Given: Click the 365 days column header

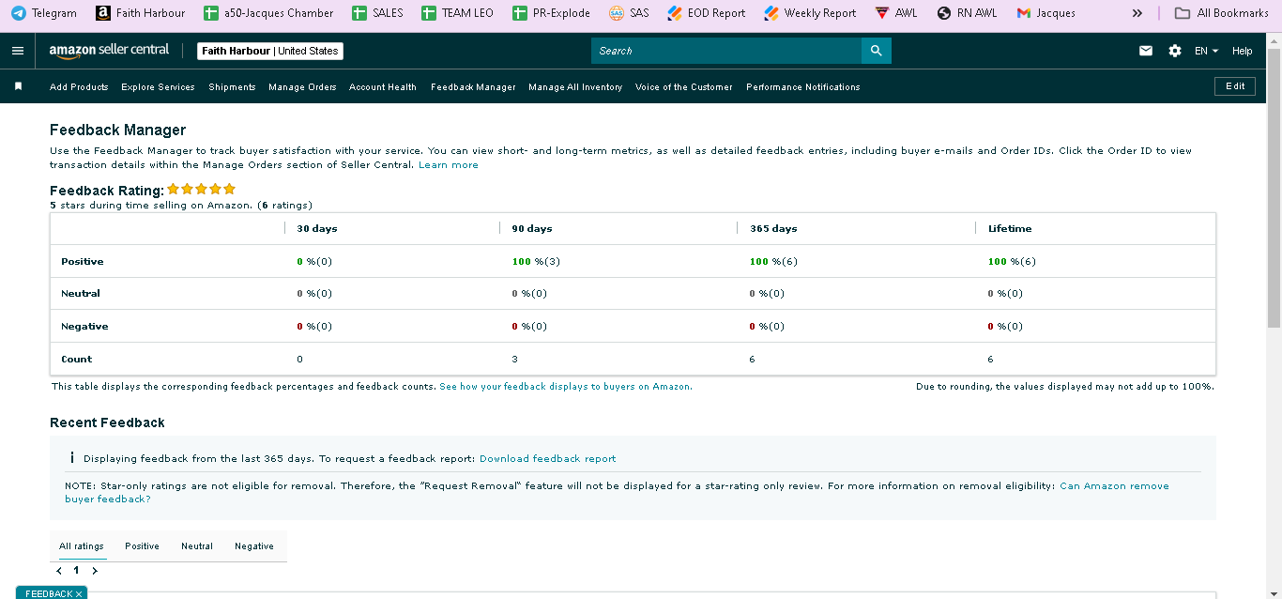Looking at the screenshot, I should [773, 229].
